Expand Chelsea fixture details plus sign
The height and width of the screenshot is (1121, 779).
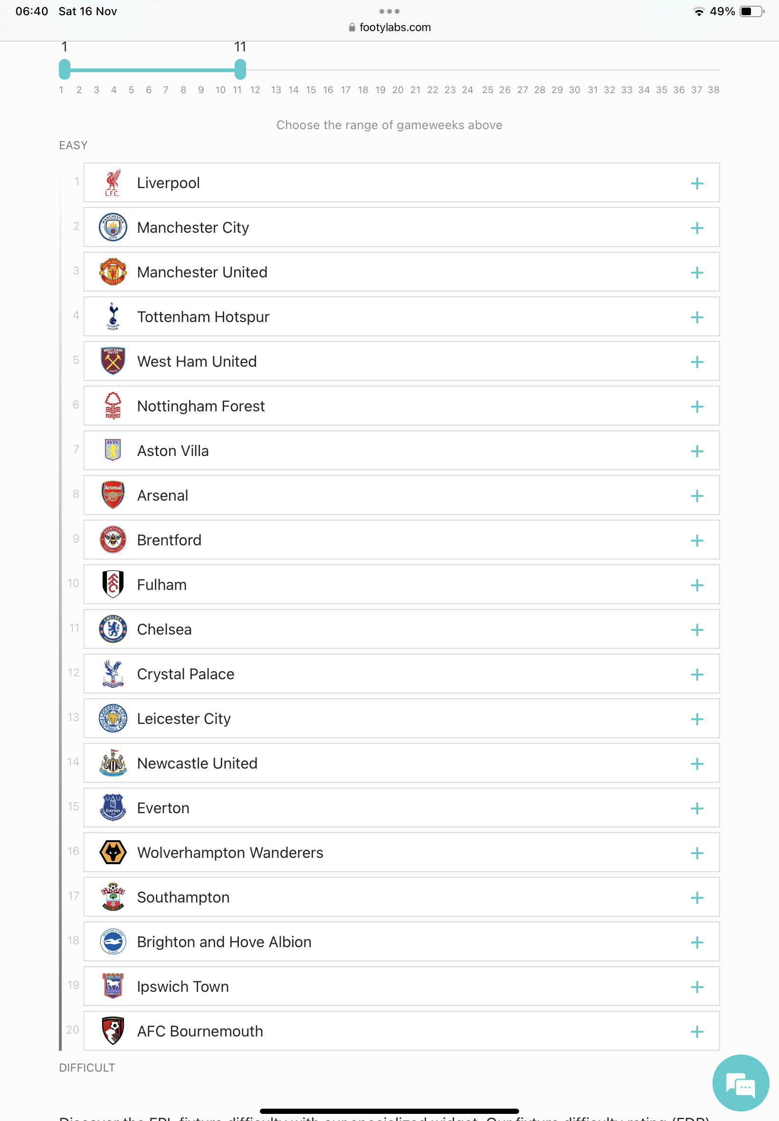pyautogui.click(x=697, y=630)
